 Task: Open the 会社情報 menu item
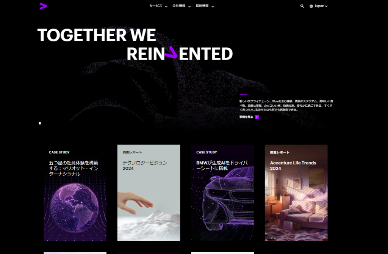[x=179, y=6]
